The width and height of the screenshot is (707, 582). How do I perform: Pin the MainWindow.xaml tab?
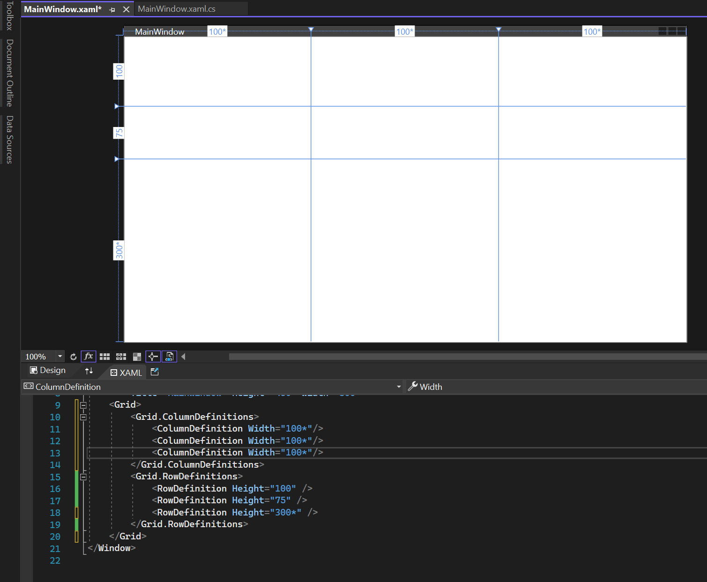click(112, 9)
